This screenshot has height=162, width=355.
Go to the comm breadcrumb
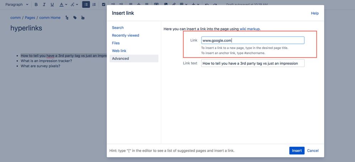point(15,18)
